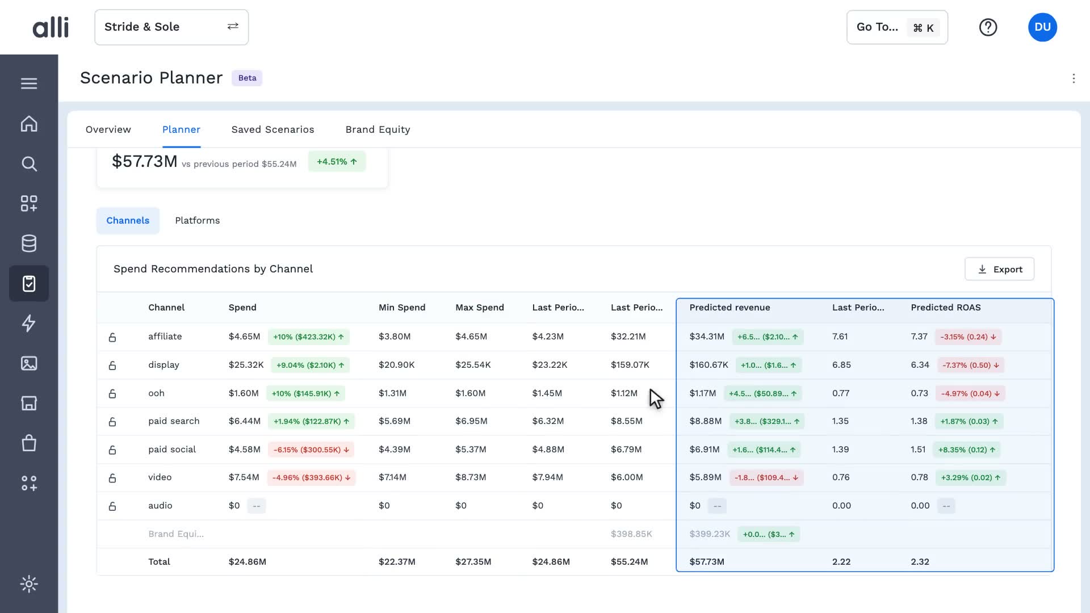
Task: Click the Export button
Action: 999,269
